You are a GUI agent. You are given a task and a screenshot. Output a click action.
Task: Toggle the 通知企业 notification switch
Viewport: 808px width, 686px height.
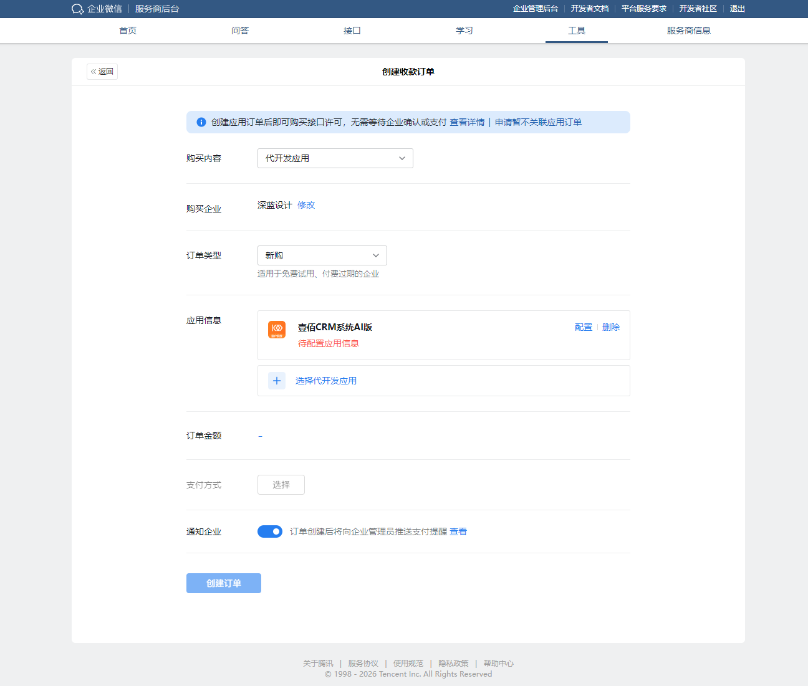270,531
